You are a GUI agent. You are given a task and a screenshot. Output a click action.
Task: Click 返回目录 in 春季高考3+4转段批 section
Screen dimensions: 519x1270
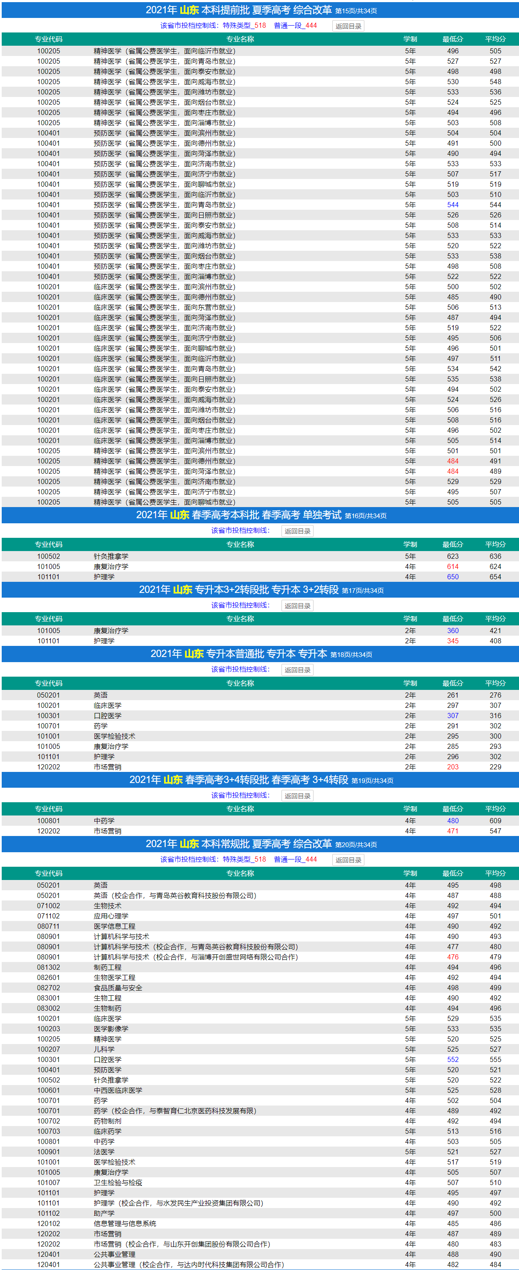[297, 796]
